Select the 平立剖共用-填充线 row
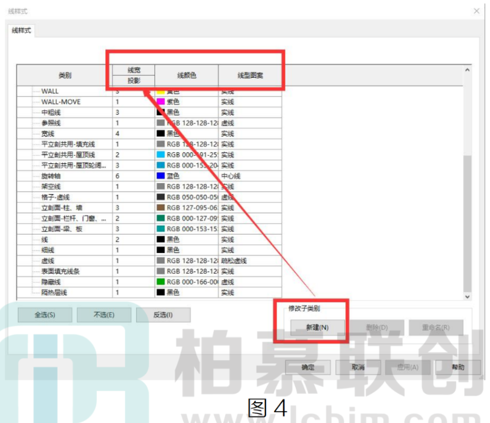The width and height of the screenshot is (490, 423). [x=68, y=144]
